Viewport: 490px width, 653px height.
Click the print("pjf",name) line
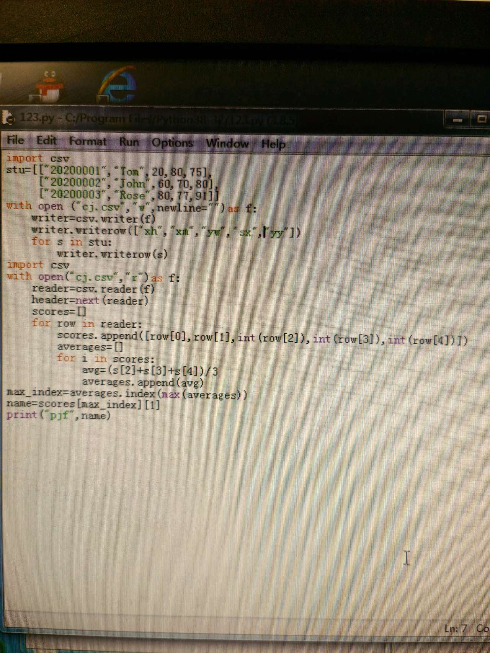[59, 415]
